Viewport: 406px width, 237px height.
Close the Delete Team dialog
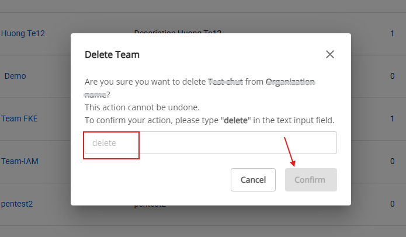[x=330, y=54]
